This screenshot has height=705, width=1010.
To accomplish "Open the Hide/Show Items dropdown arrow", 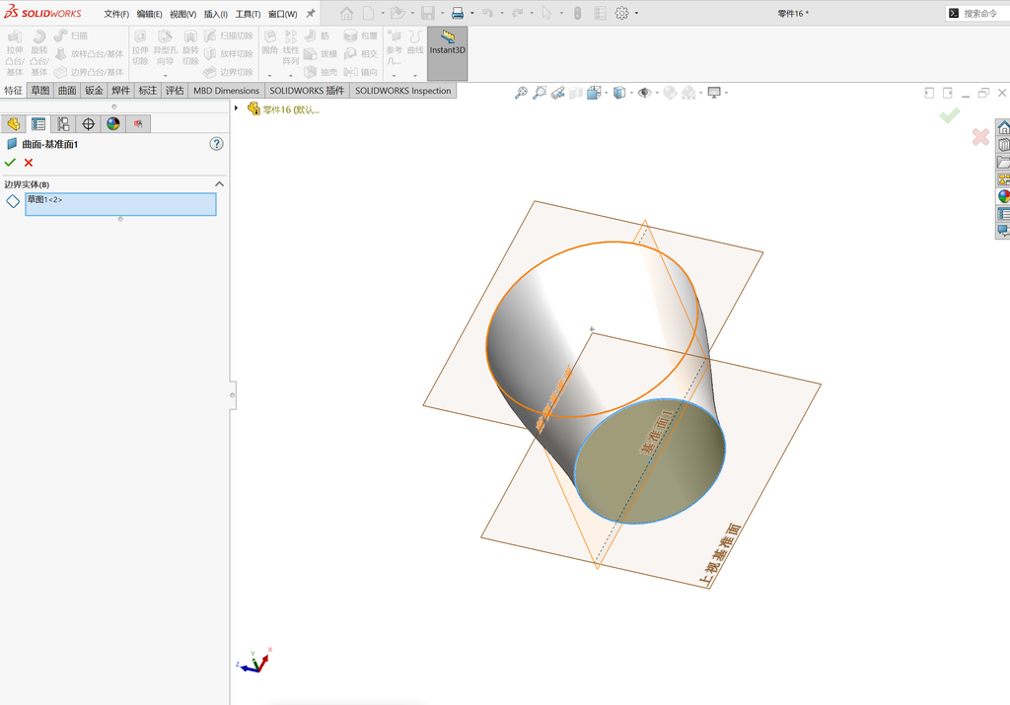I will (x=657, y=93).
